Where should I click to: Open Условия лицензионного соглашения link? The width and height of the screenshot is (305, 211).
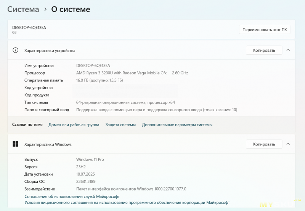[x=127, y=203]
